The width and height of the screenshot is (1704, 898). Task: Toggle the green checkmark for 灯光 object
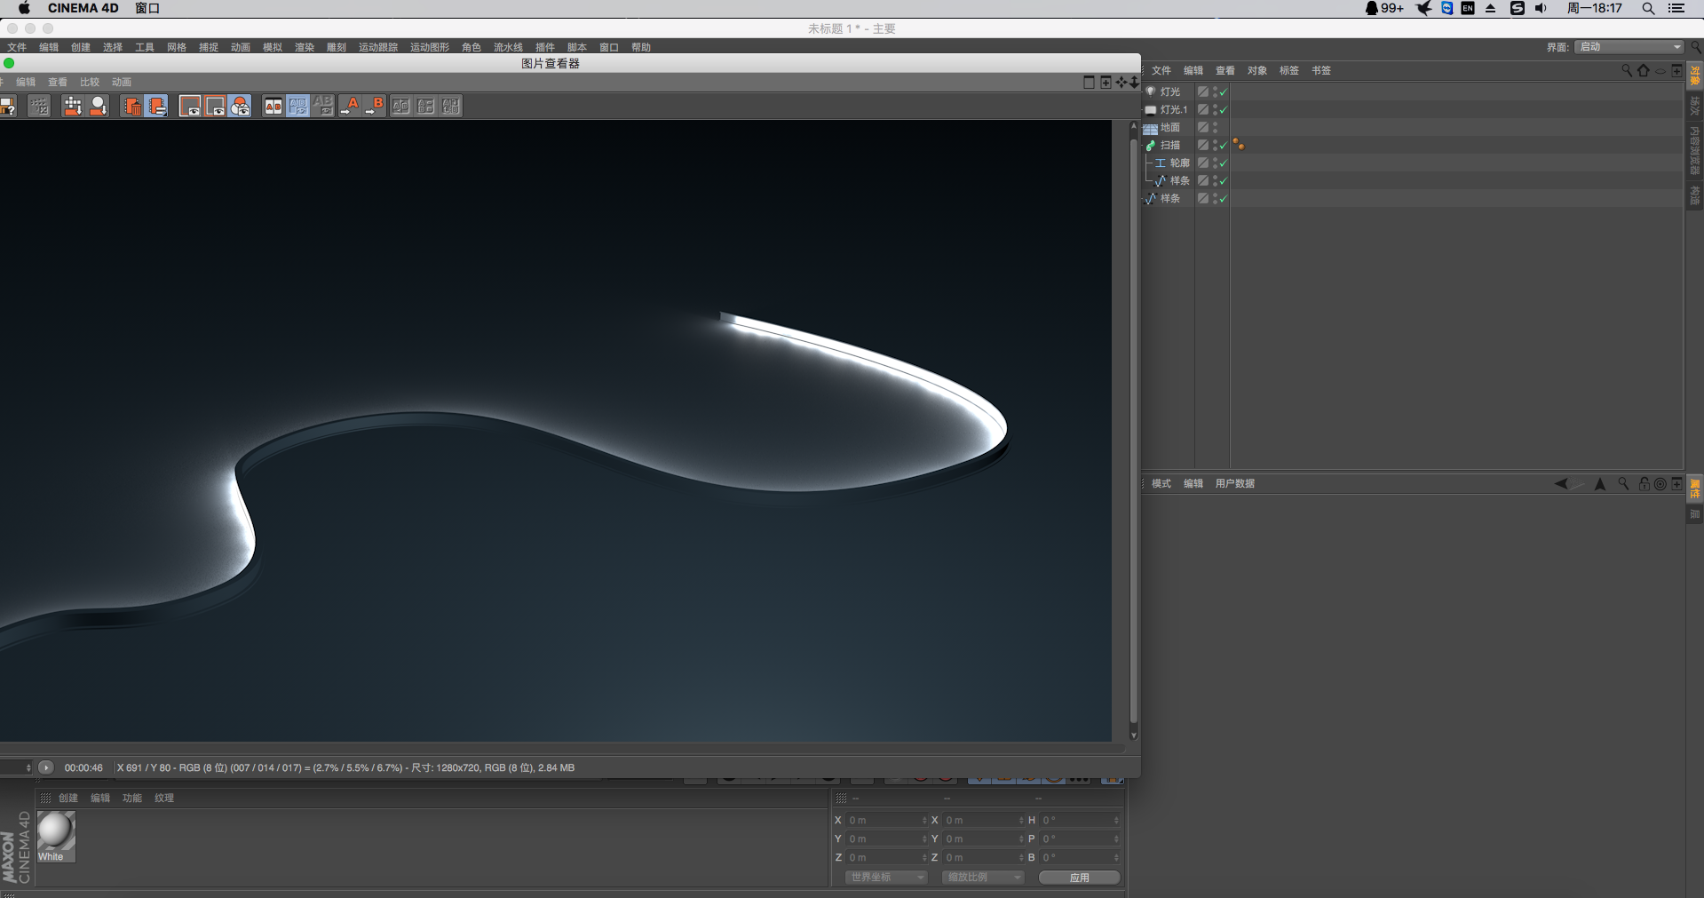point(1223,91)
